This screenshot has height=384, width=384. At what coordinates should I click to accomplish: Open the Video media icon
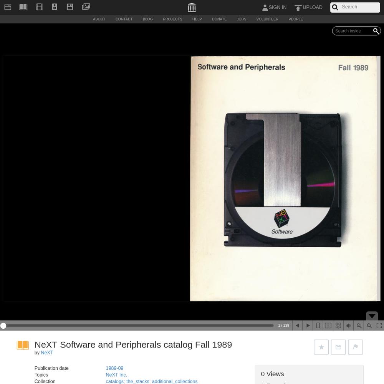tap(39, 7)
